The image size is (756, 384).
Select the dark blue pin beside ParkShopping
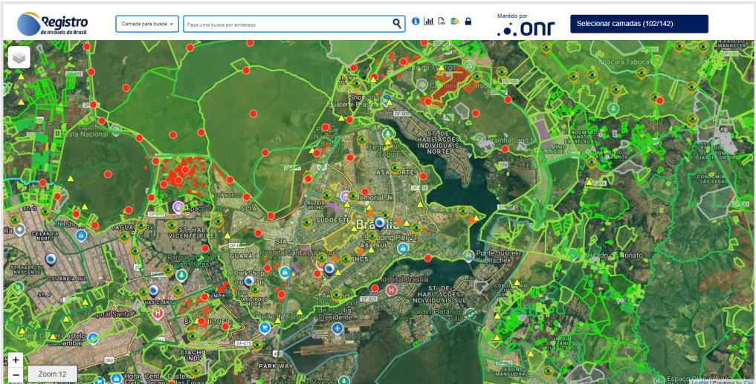249,282
